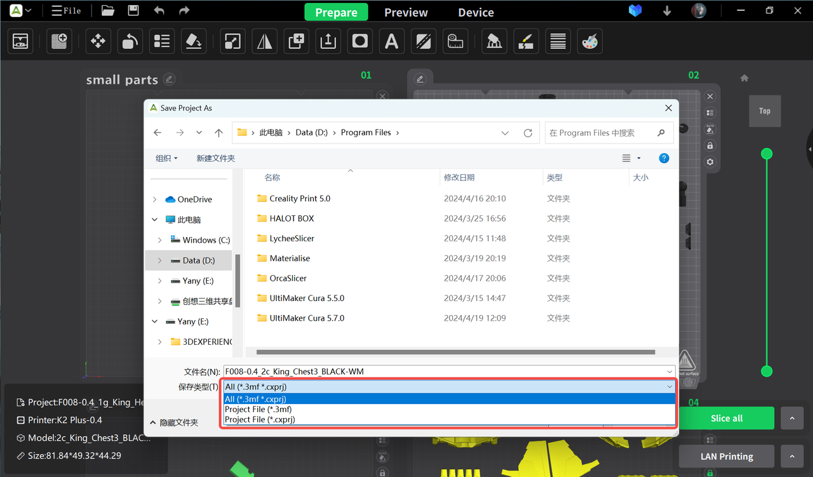This screenshot has height=477, width=813.
Task: Refresh the Program Files folder view
Action: pyautogui.click(x=528, y=133)
